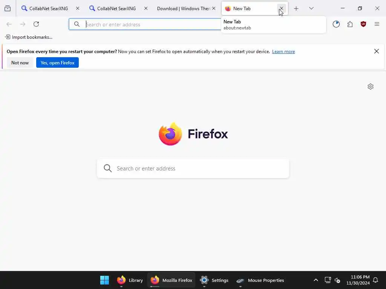The width and height of the screenshot is (386, 289).
Task: Click the center search box
Action: pyautogui.click(x=193, y=168)
